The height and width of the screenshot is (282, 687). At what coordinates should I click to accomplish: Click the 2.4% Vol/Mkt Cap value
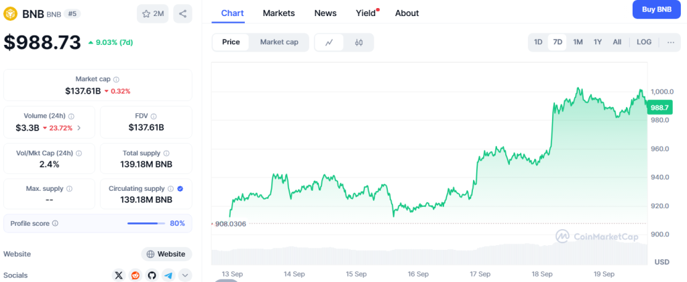pyautogui.click(x=49, y=164)
